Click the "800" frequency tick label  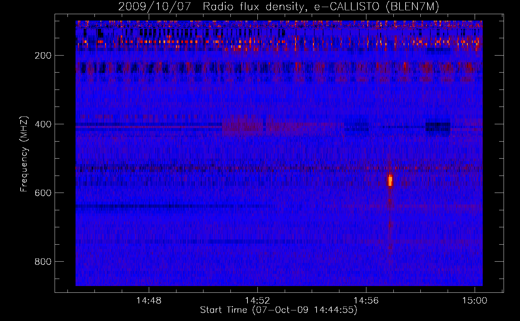pyautogui.click(x=43, y=262)
